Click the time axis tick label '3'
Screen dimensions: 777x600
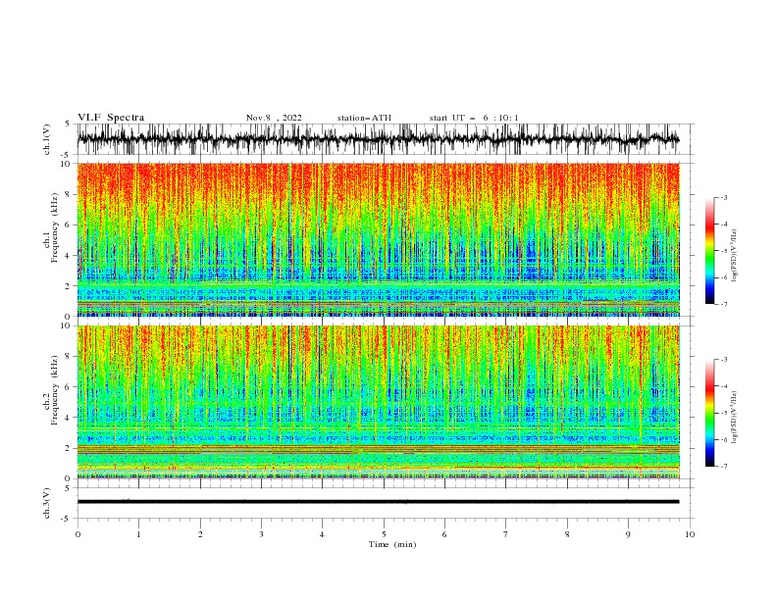pyautogui.click(x=261, y=534)
